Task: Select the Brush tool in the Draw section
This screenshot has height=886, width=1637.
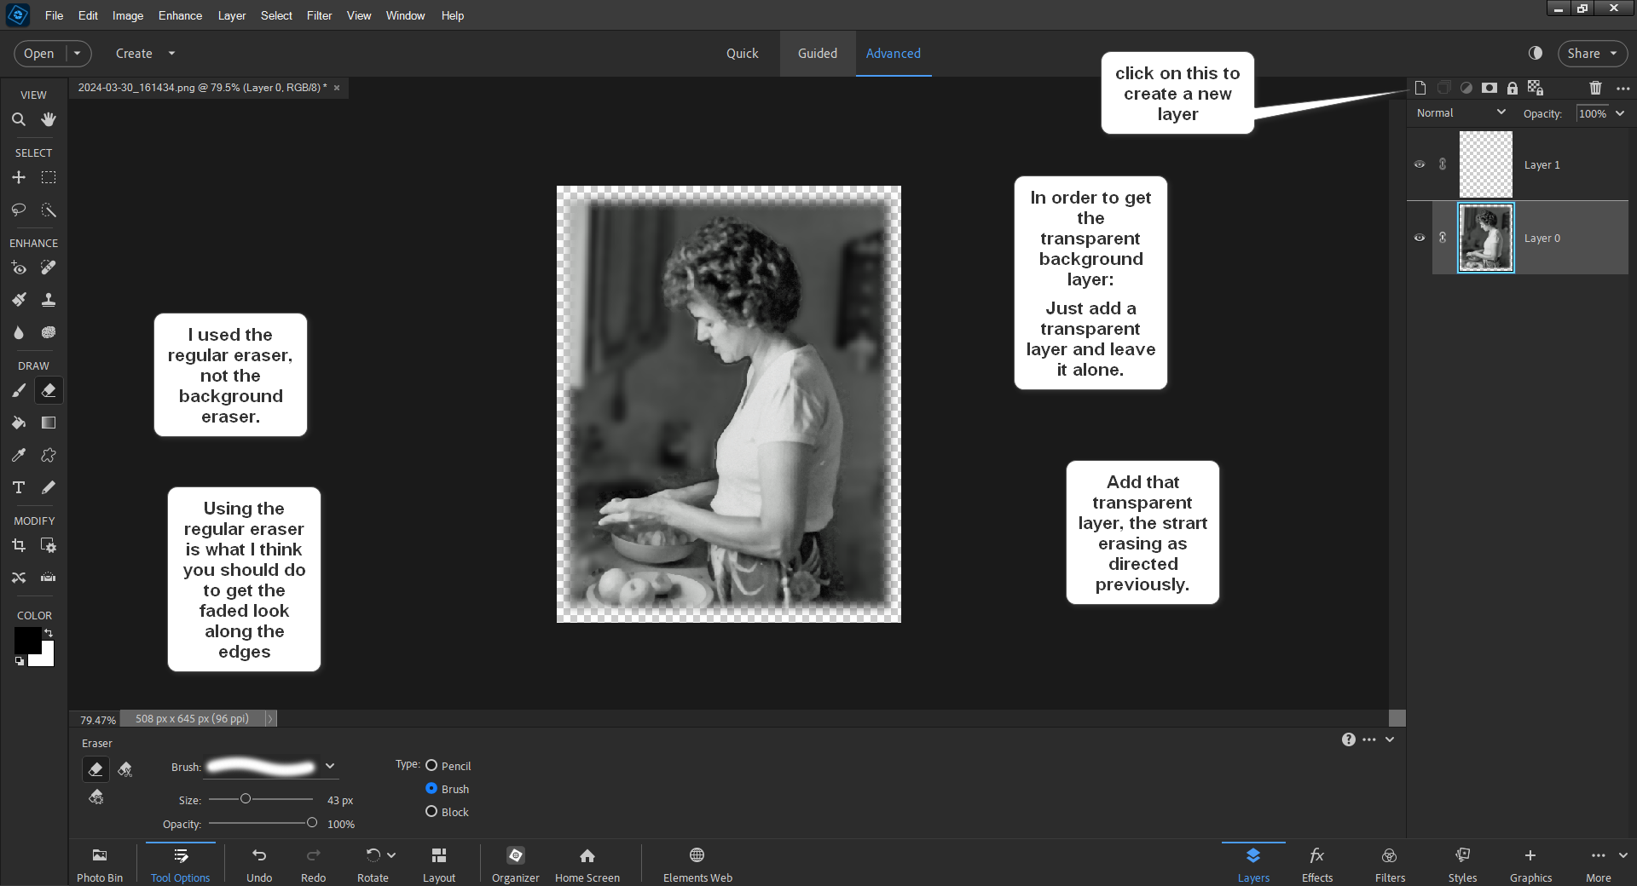Action: click(x=19, y=390)
